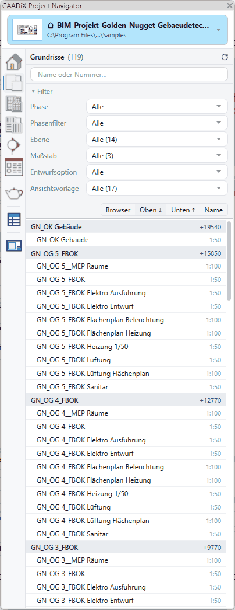Viewport: 235px width, 610px height.
Task: Select the floor plans sidebar icon
Action: pyautogui.click(x=13, y=82)
